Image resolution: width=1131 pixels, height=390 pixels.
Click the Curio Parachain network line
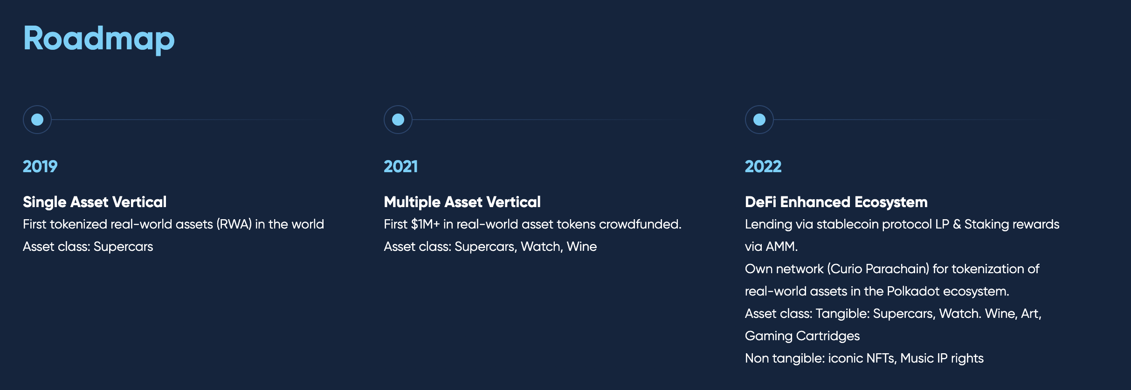point(892,269)
